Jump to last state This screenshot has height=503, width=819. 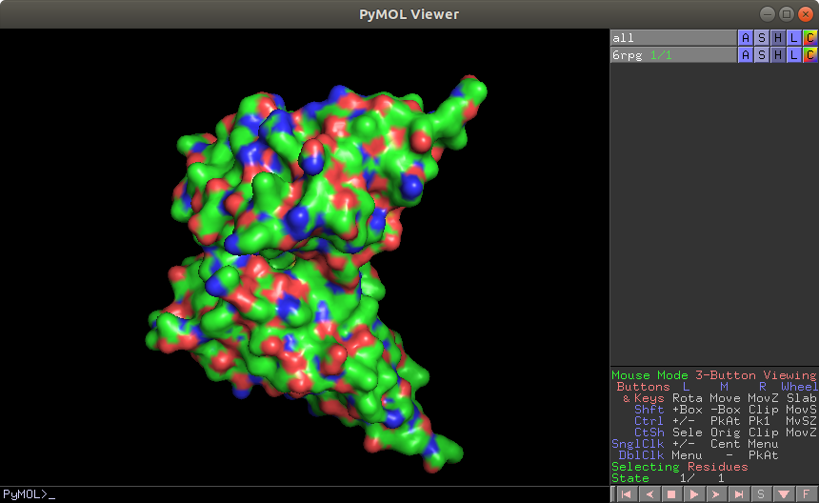739,494
